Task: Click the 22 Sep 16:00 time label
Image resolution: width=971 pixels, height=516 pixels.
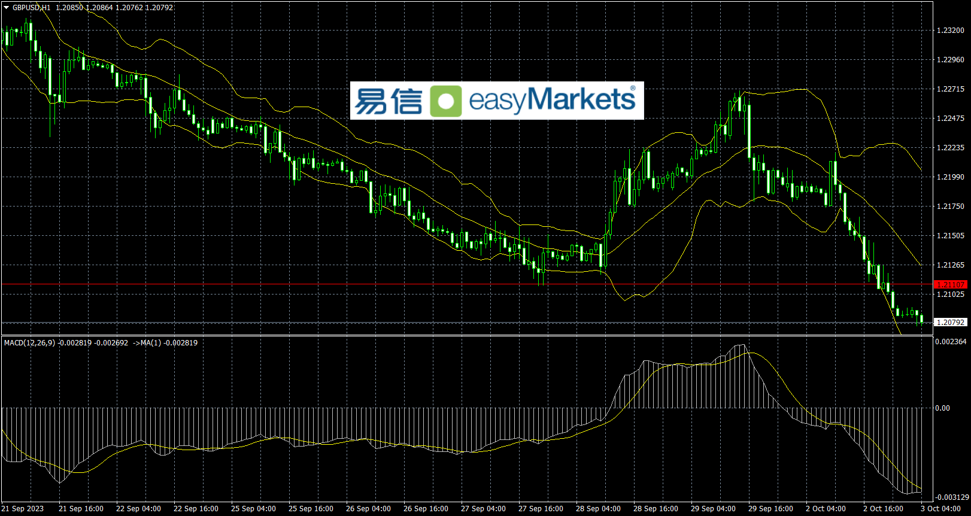Action: pos(196,509)
